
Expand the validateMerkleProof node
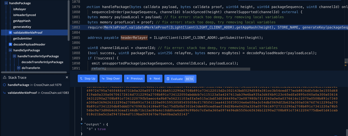[x=11, y=33]
